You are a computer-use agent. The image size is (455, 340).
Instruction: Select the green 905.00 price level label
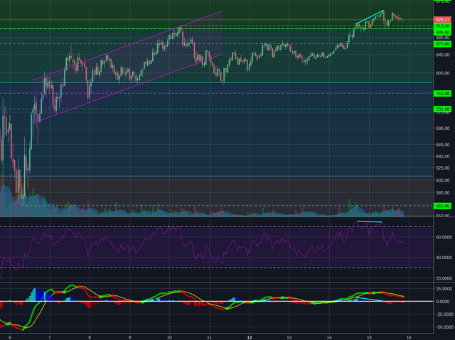442,32
